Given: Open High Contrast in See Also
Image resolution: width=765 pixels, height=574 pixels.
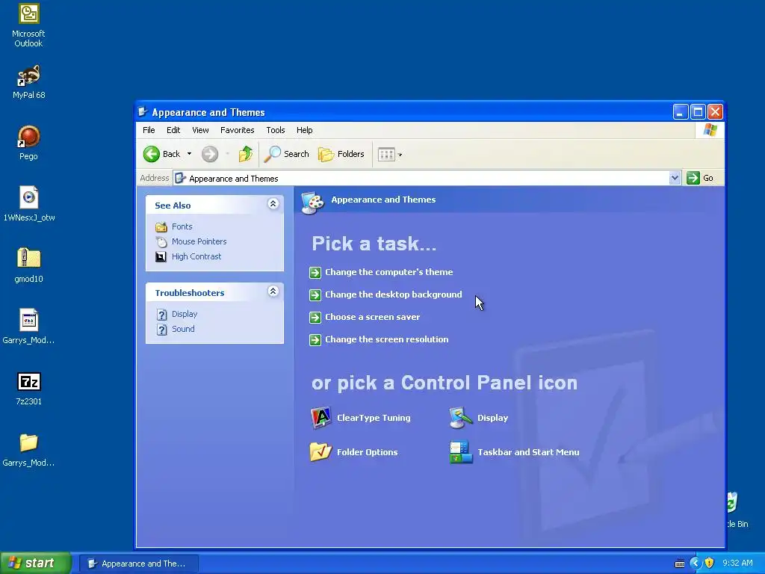Looking at the screenshot, I should tap(196, 257).
